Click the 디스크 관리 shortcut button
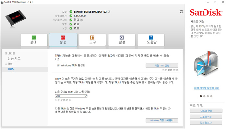 (206, 111)
